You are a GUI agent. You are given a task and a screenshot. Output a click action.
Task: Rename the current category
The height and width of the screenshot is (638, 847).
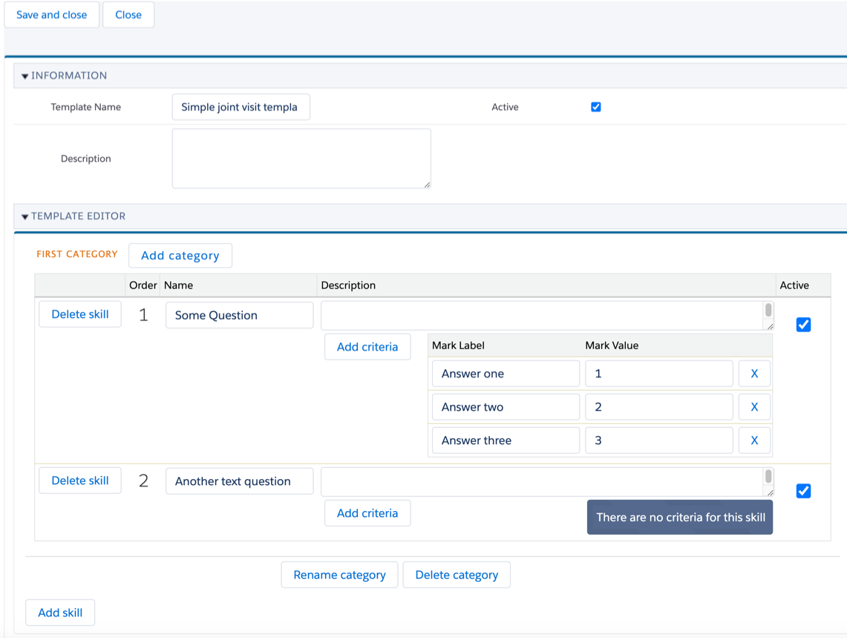click(x=339, y=575)
